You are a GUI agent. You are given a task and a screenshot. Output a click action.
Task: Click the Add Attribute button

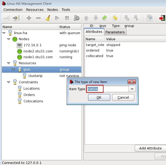point(150,148)
